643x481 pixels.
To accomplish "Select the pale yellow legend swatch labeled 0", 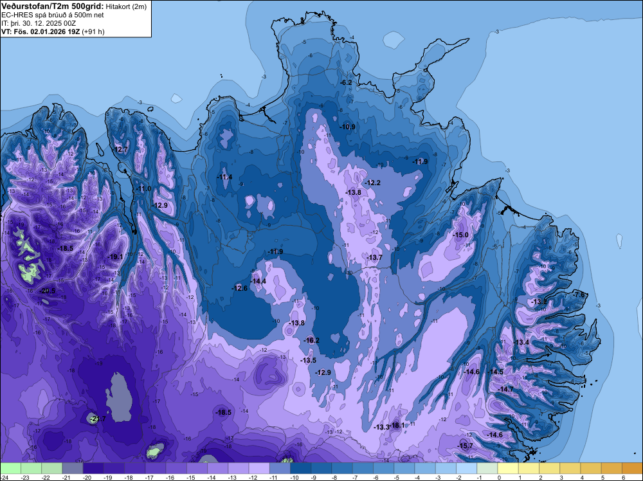I will click(508, 468).
